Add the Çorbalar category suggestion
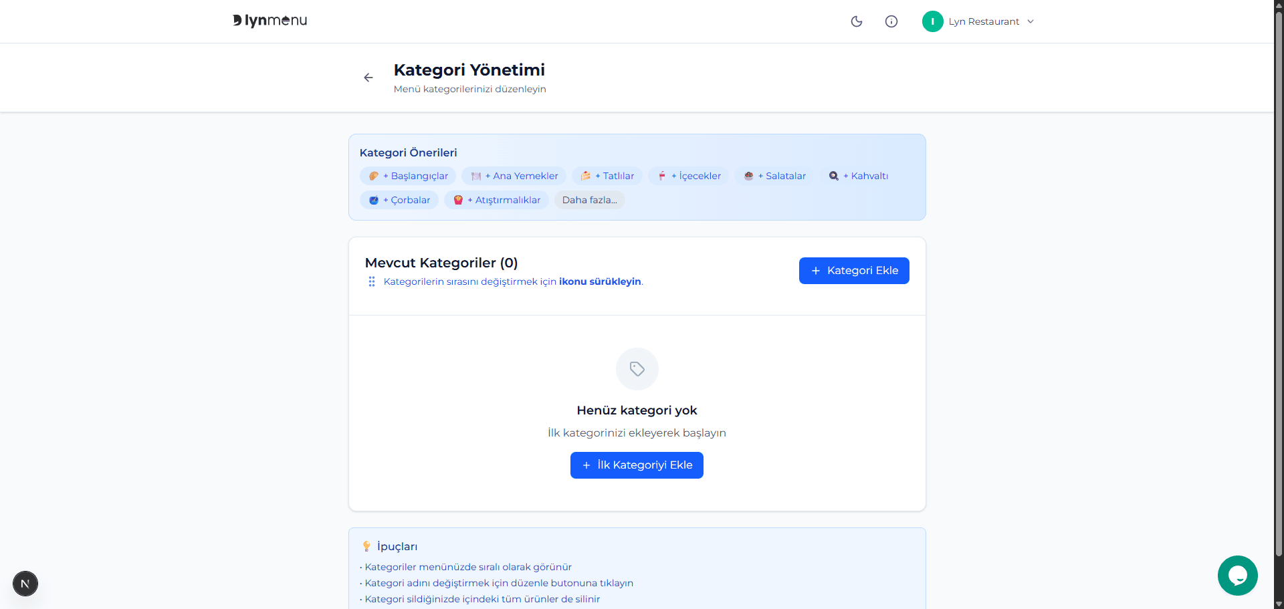This screenshot has width=1284, height=609. coord(399,199)
